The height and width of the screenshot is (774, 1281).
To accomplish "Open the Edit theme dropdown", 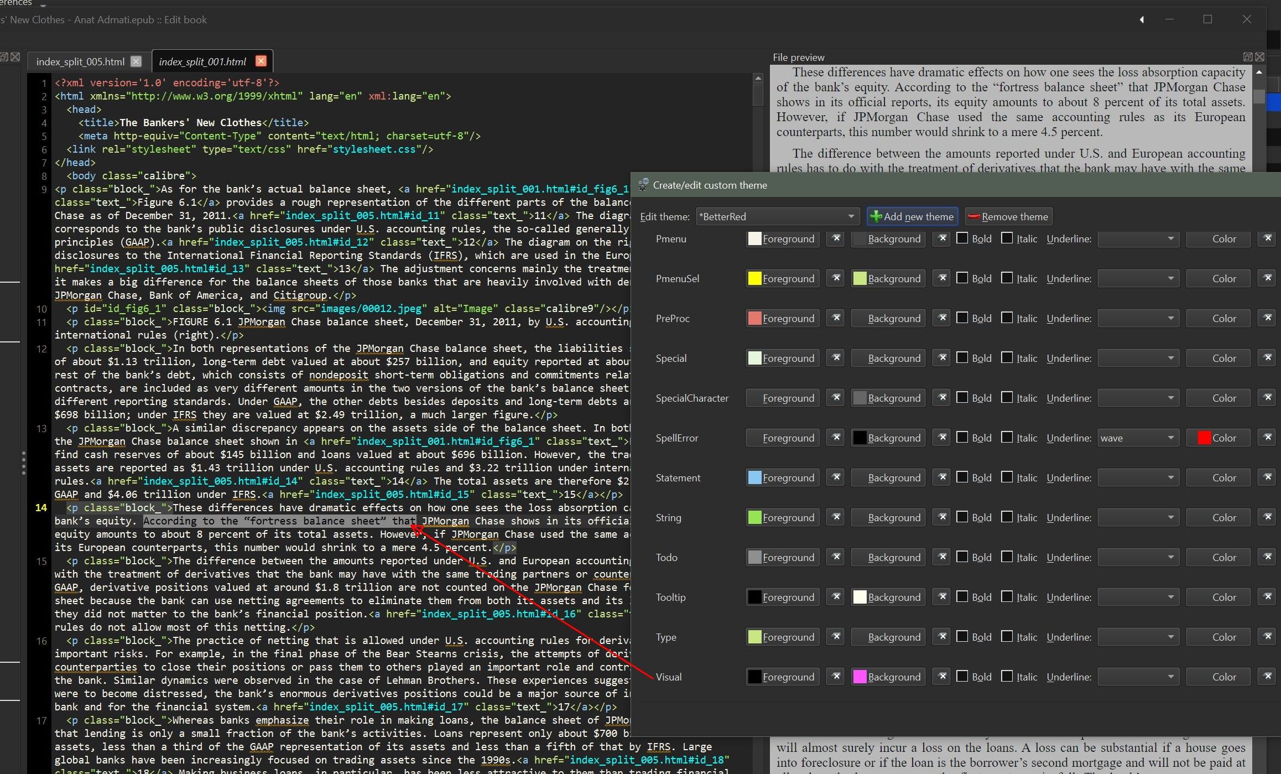I will [x=777, y=216].
